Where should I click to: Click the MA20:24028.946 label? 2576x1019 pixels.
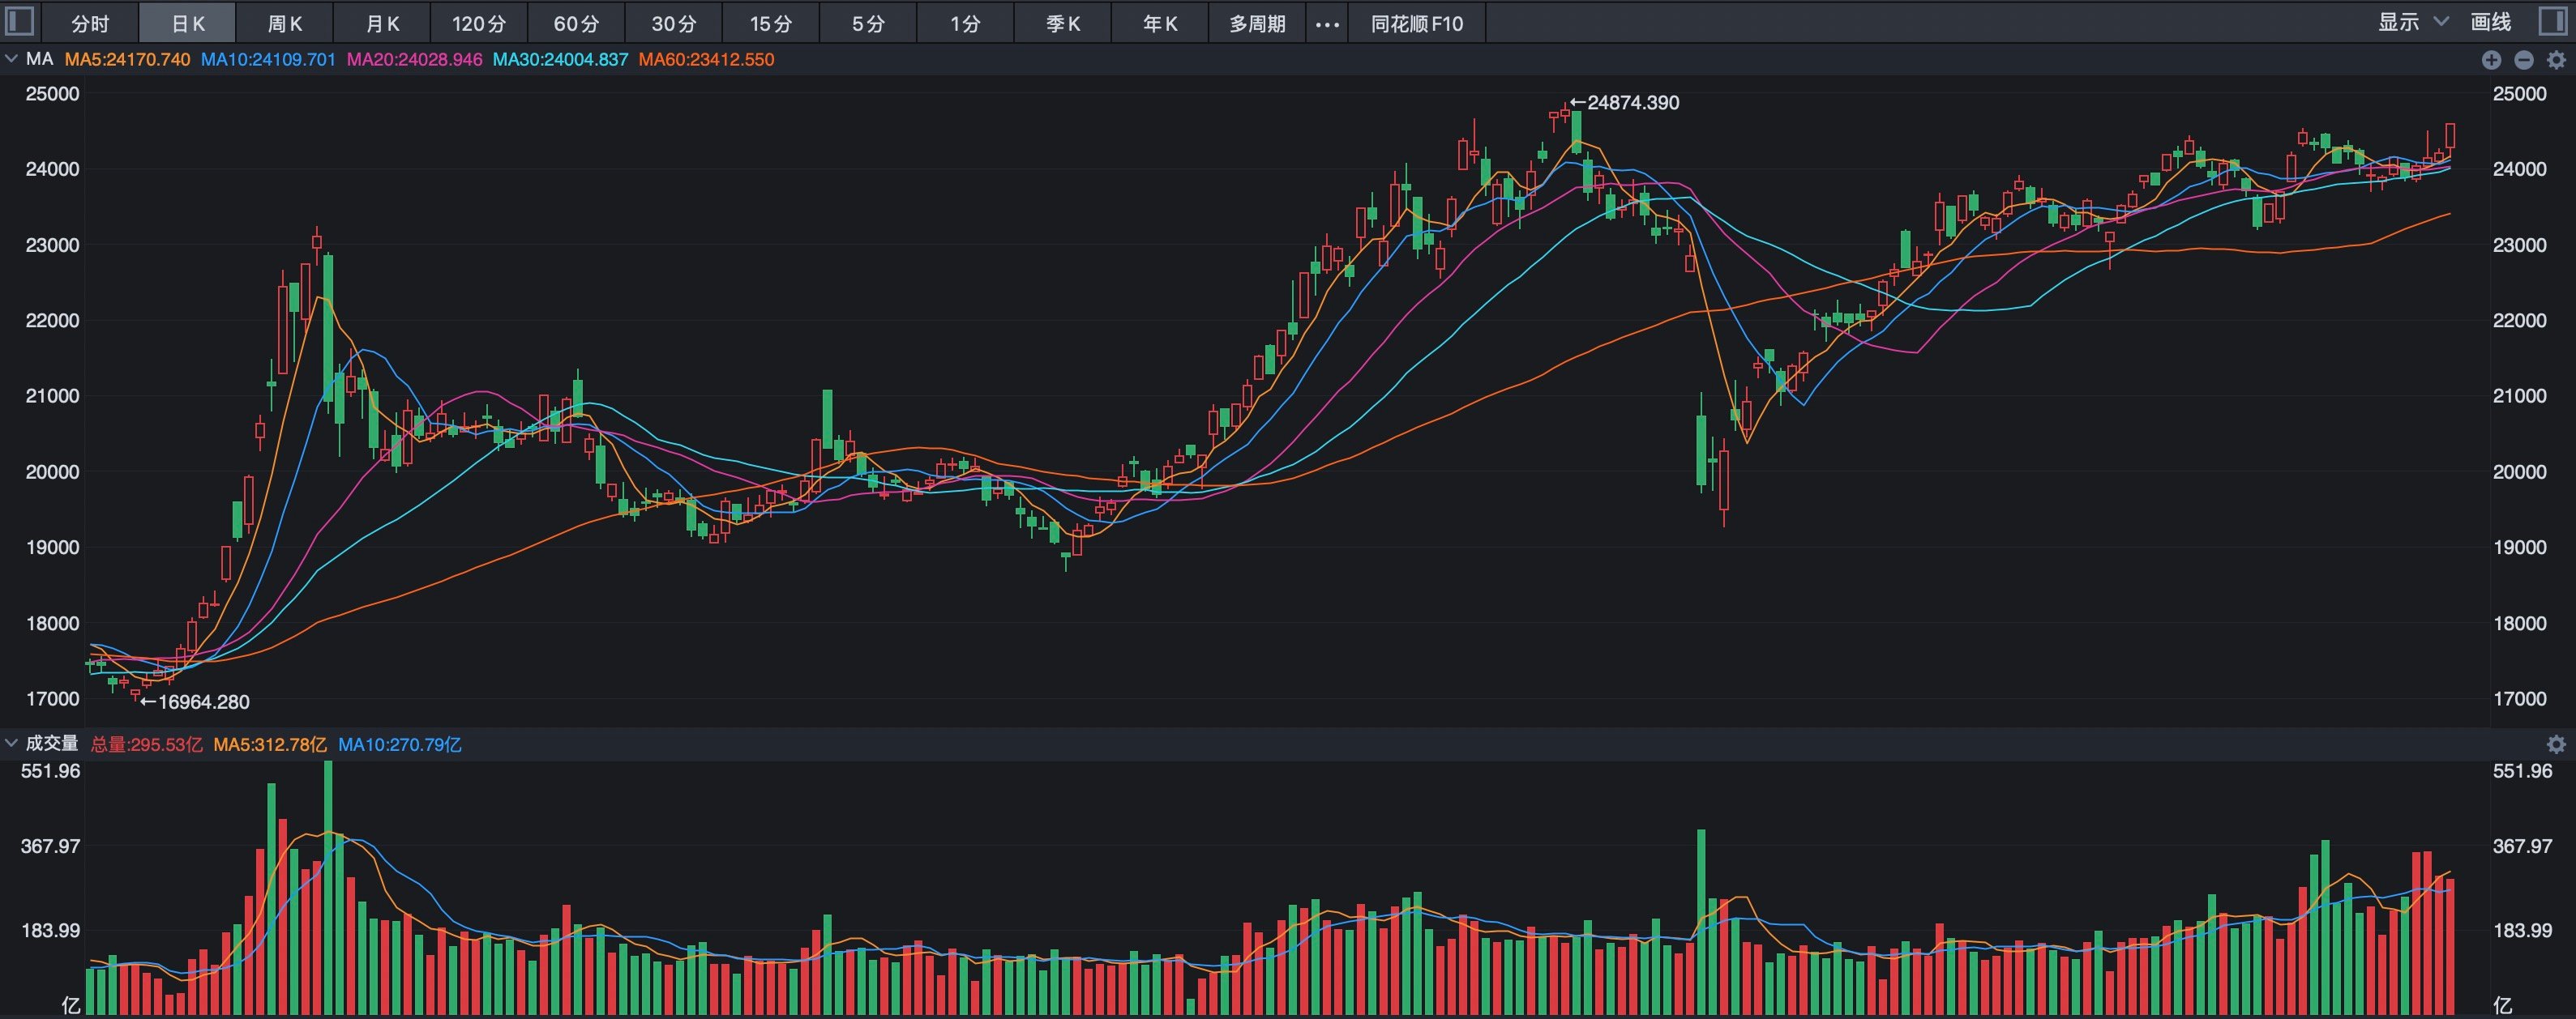(x=414, y=60)
